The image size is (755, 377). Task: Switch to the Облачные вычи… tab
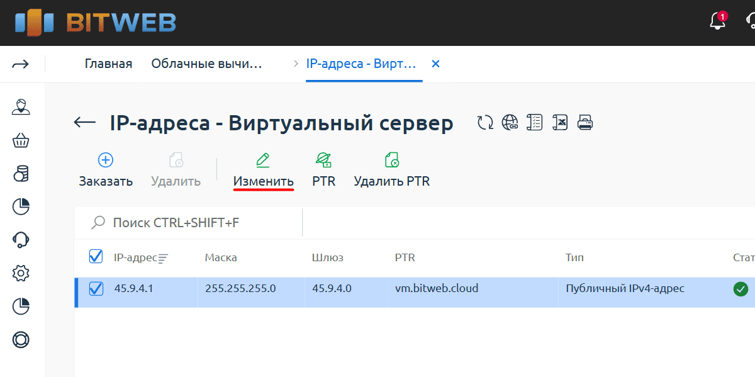tap(206, 64)
